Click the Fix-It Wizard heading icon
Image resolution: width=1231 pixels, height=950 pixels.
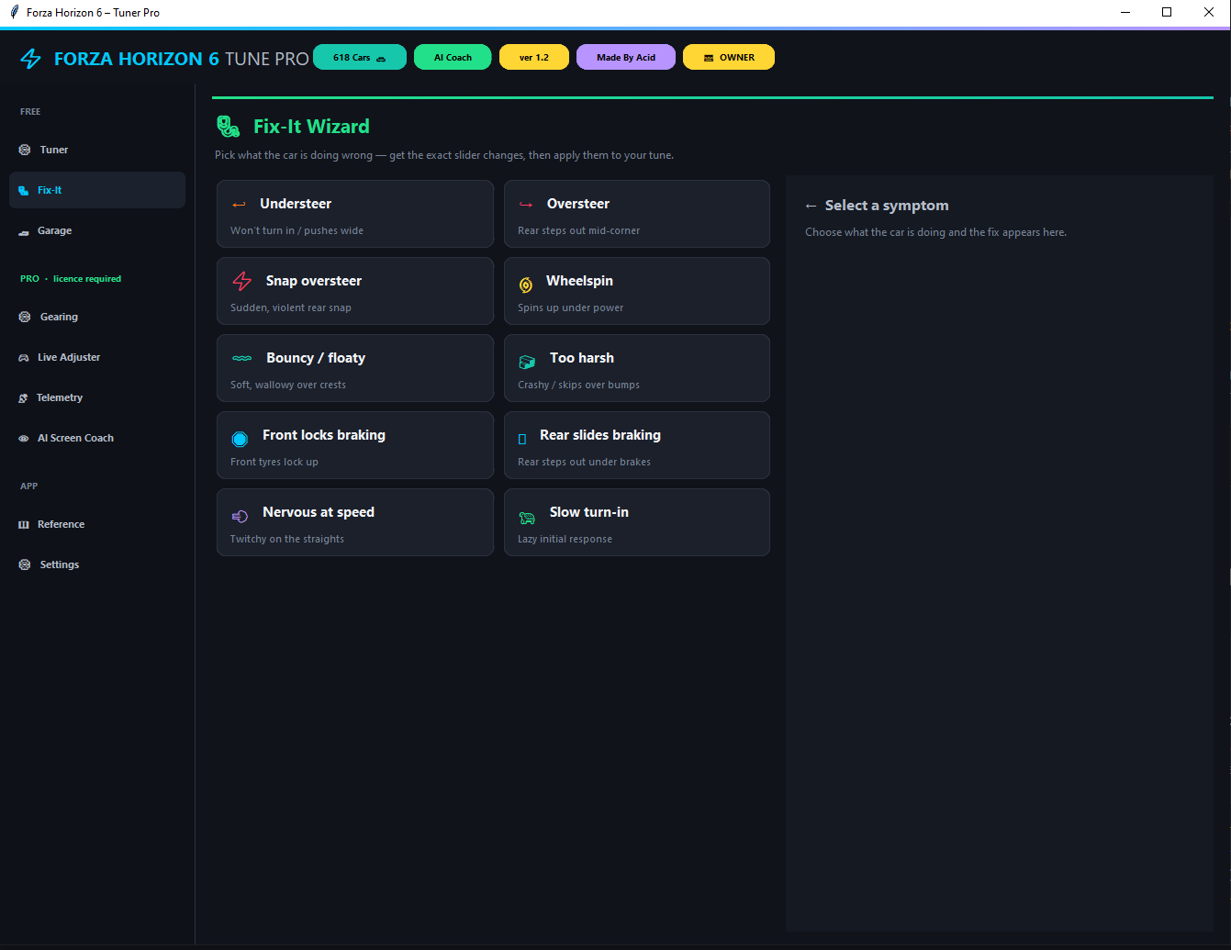pos(229,127)
